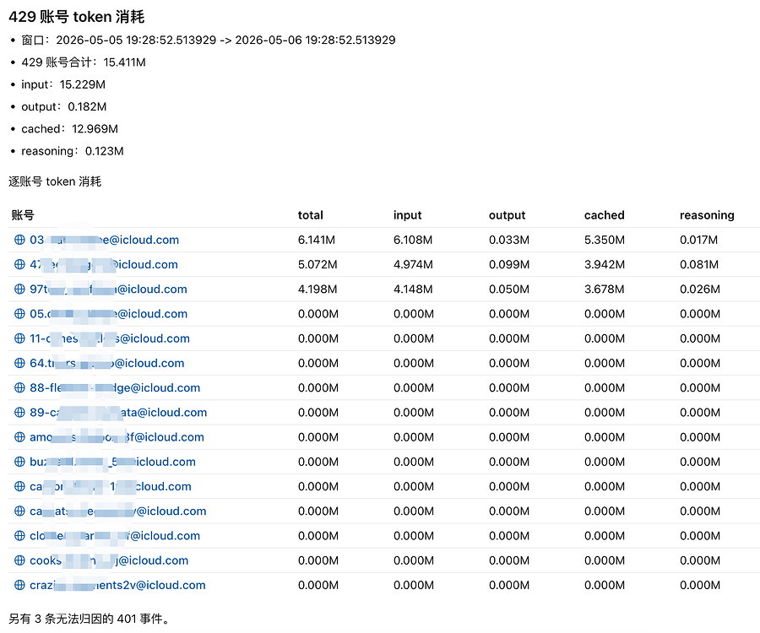Screen dimensions: 760x633
Task: Click the 'input: 15.229M' summary line
Action: pyautogui.click(x=63, y=84)
